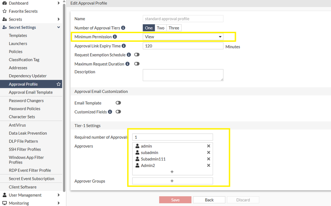Save the approval profile
The width and height of the screenshot is (331, 206).
[175, 200]
